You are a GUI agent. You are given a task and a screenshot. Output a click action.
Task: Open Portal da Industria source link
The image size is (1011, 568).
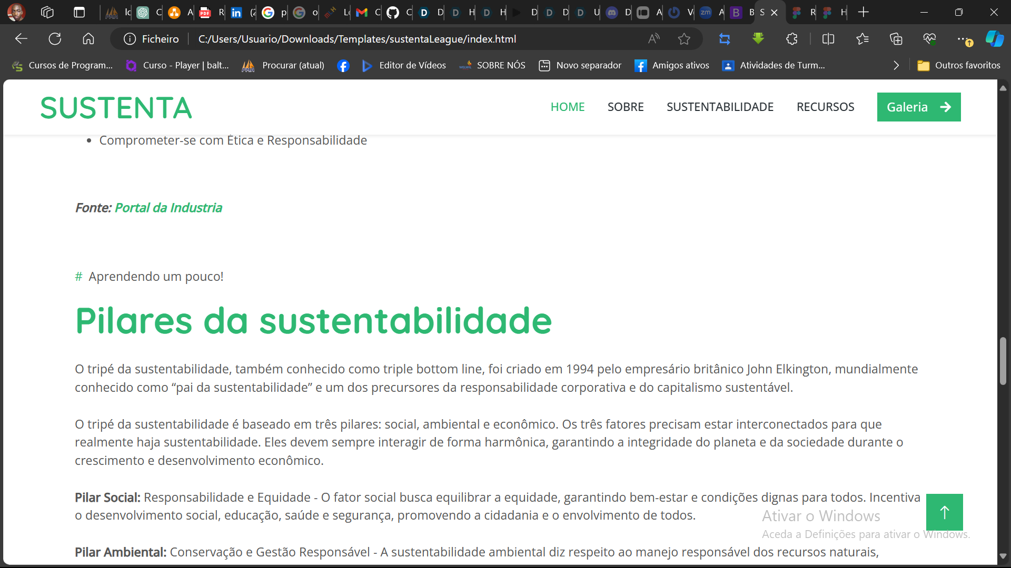pos(168,208)
